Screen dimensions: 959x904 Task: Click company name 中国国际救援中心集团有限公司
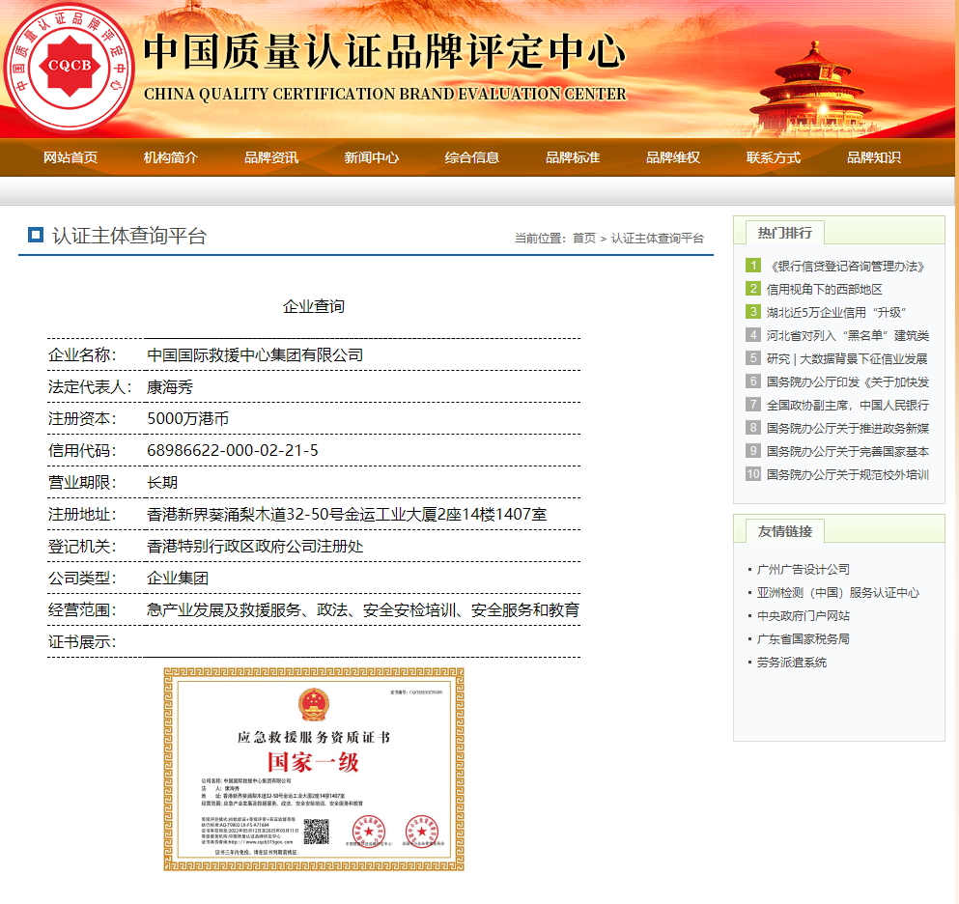(255, 355)
